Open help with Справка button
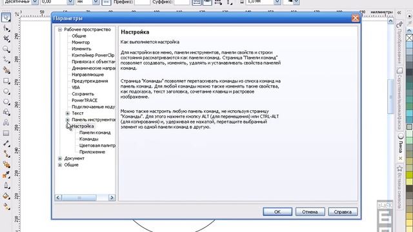This screenshot has height=232, width=413. pos(343,212)
